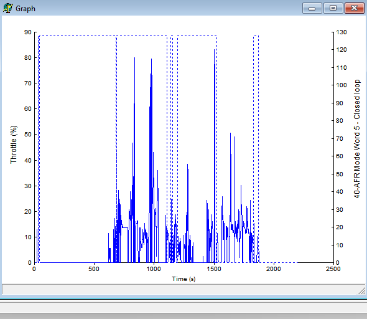Click the 130 label on right axis
Screen dimensions: 367x319
point(341,32)
